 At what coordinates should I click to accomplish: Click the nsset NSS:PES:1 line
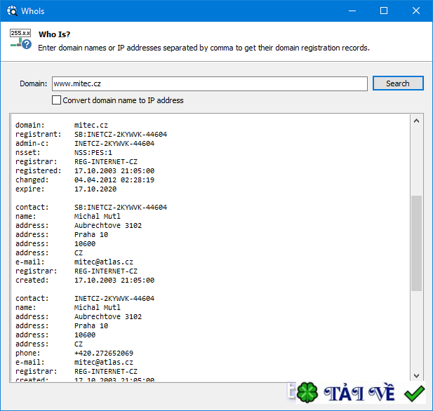coord(93,152)
